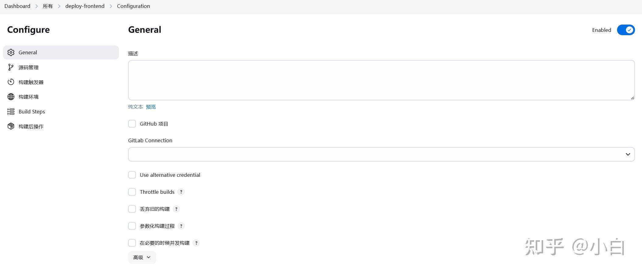This screenshot has height=272, width=642.
Task: Click the branch icon for 源码管理
Action: pos(11,67)
